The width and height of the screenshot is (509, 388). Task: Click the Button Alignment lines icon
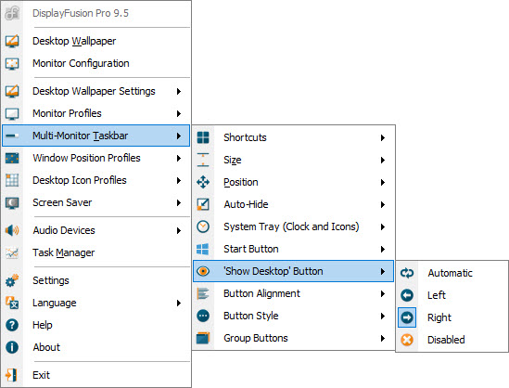[203, 293]
